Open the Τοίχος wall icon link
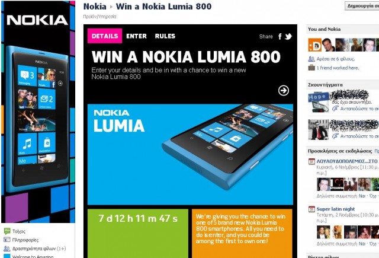The height and width of the screenshot is (258, 379). pyautogui.click(x=7, y=231)
